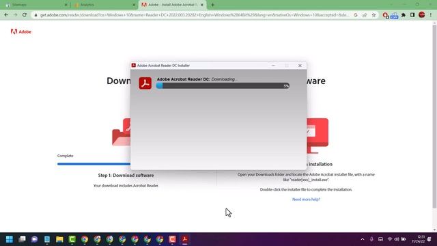Image resolution: width=437 pixels, height=246 pixels.
Task: Close the Adobe Install Acrobat tab
Action: [x=202, y=5]
